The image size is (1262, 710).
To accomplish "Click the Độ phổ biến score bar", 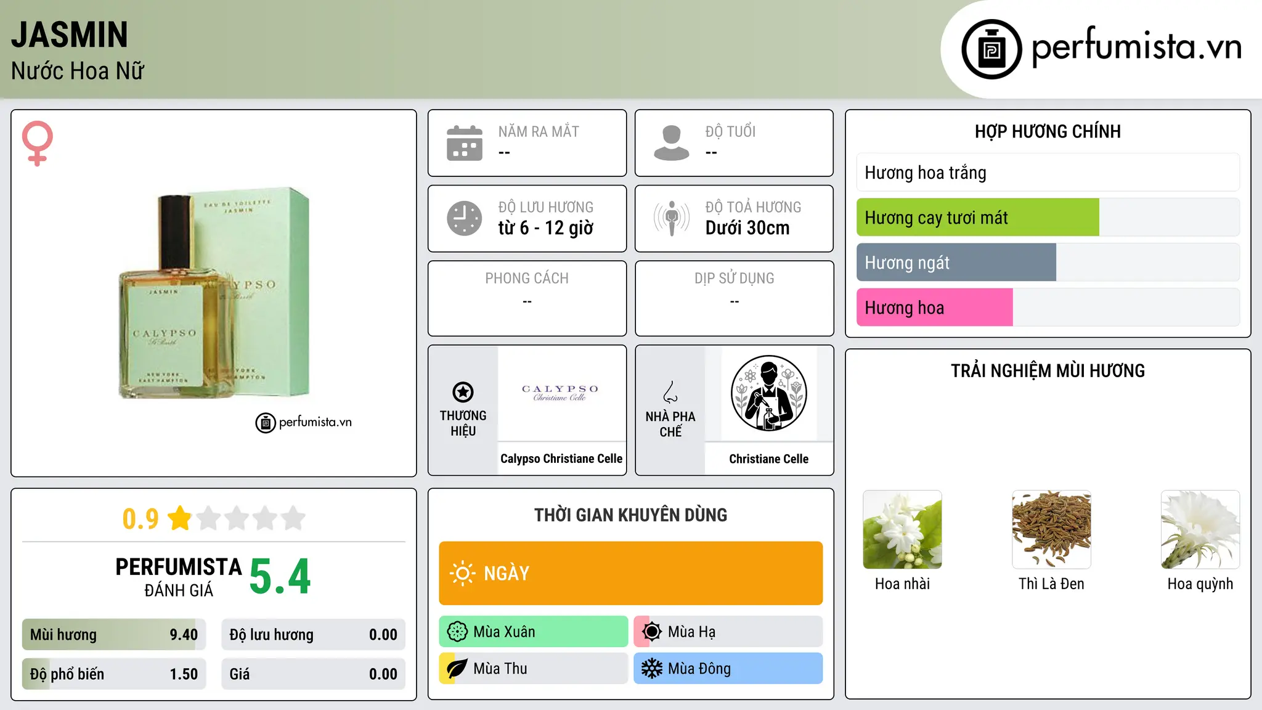I will click(114, 674).
